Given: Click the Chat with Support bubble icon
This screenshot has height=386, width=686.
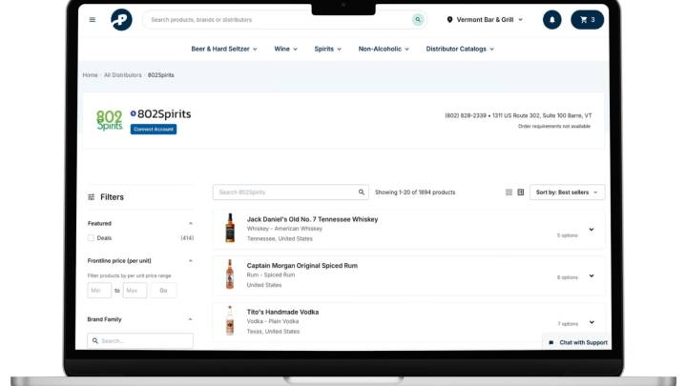Looking at the screenshot, I should pyautogui.click(x=551, y=343).
